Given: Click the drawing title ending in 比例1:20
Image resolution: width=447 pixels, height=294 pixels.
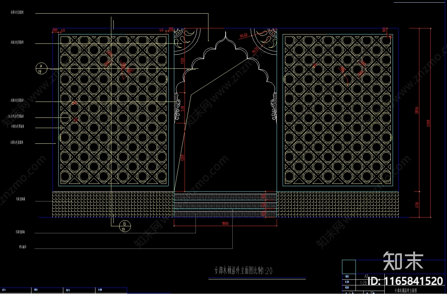Looking at the screenshot, I should click(x=244, y=271).
